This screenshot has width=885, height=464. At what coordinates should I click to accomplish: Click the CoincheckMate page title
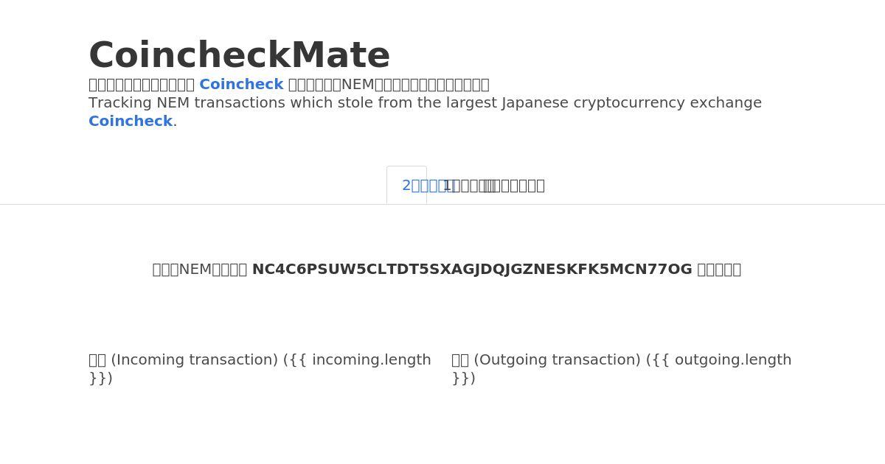pos(240,56)
